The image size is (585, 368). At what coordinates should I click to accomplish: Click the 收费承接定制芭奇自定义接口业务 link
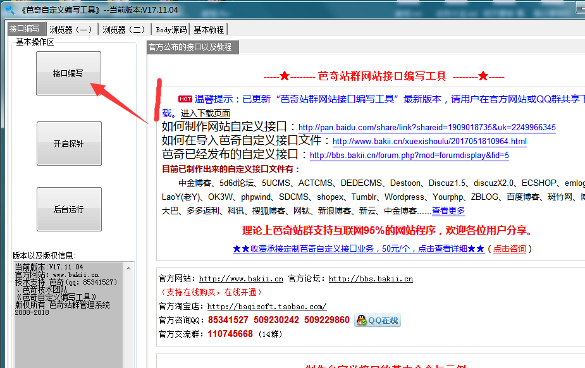coord(359,248)
